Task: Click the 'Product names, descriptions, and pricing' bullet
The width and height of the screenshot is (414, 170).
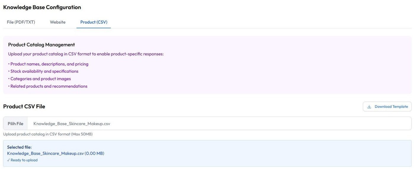Action: point(48,64)
